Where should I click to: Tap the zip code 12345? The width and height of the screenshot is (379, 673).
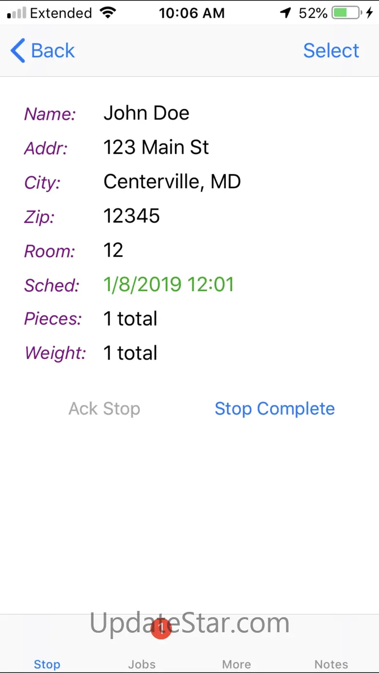132,216
